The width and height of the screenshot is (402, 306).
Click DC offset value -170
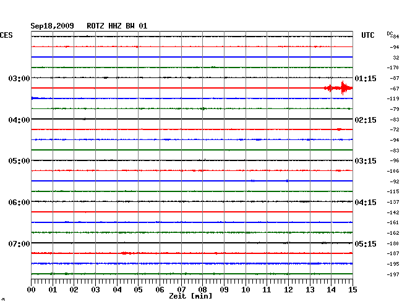click(x=393, y=68)
